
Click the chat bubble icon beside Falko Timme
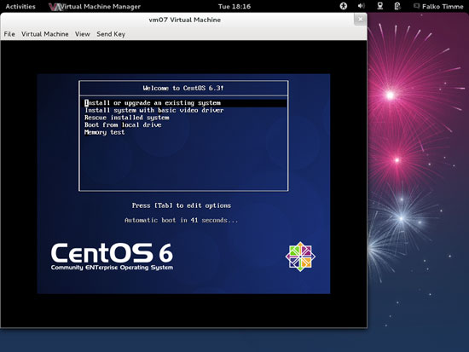coord(416,6)
